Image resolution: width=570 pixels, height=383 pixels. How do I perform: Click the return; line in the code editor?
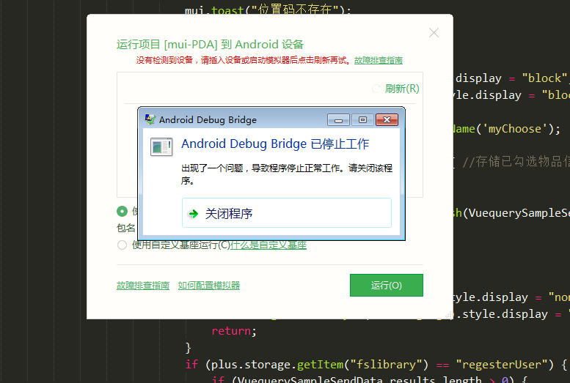tap(234, 331)
